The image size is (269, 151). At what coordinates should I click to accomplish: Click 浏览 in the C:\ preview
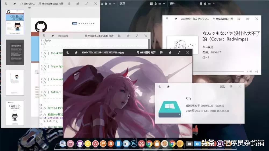222,87
